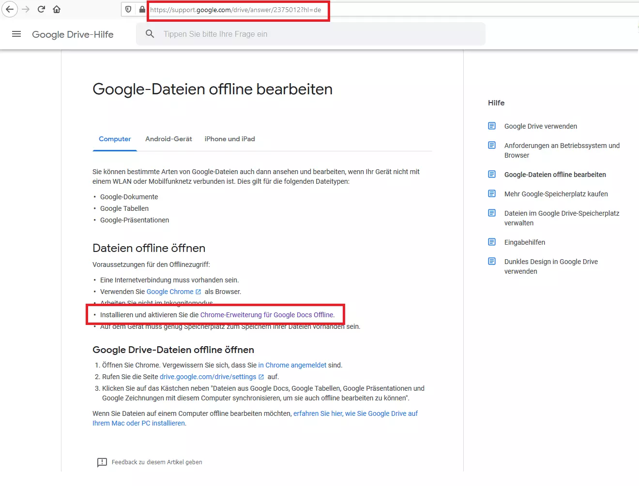Open the Google Chrome link
The width and height of the screenshot is (639, 486).
pyautogui.click(x=170, y=292)
